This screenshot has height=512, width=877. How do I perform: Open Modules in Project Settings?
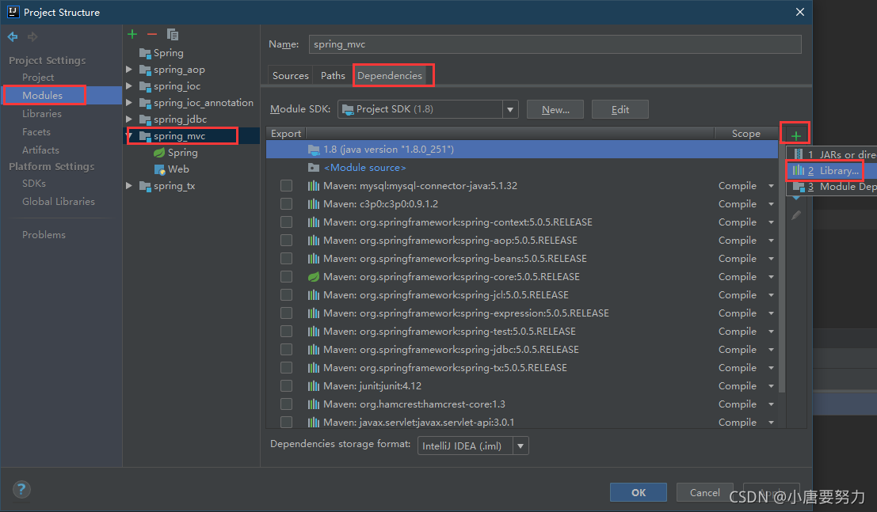point(43,96)
